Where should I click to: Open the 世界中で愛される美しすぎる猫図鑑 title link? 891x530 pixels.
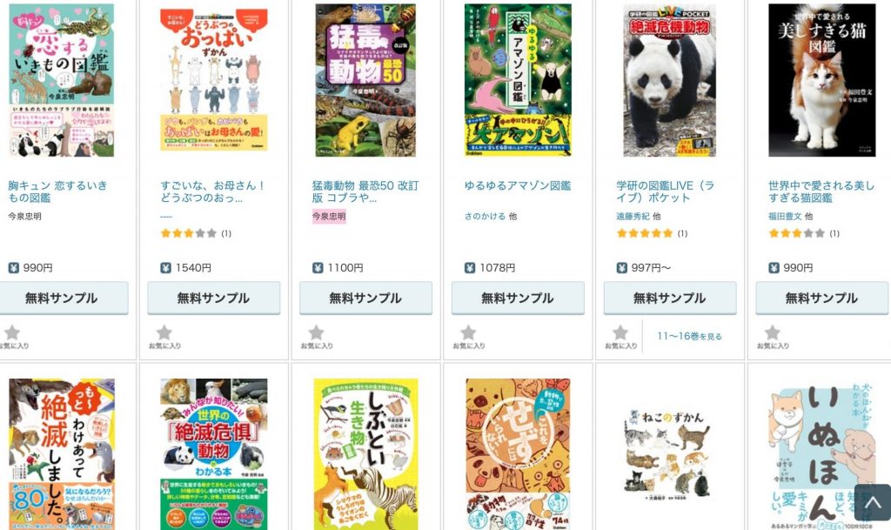click(821, 191)
